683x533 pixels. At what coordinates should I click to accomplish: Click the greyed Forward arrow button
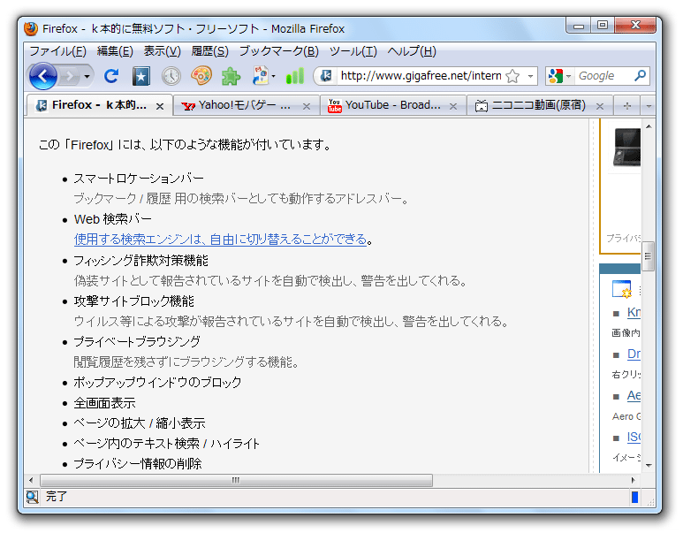click(69, 77)
